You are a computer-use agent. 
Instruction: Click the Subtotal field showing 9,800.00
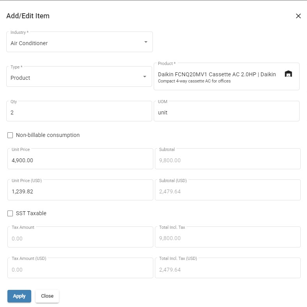click(228, 159)
